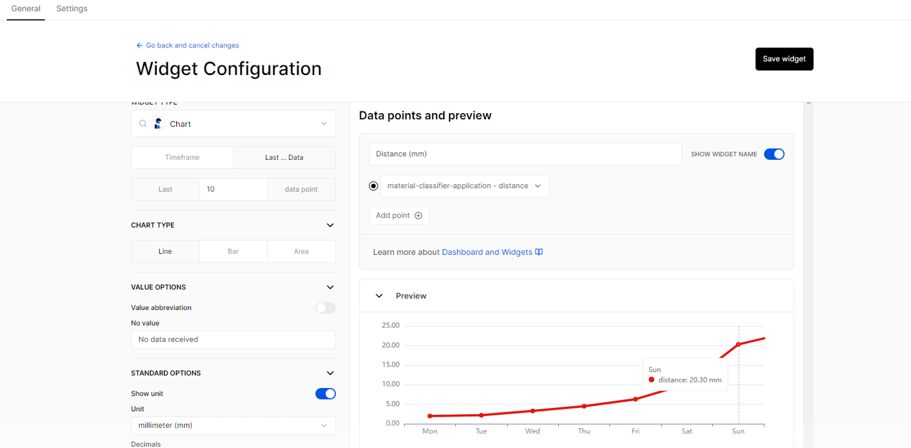Collapse the Standard Options section
The height and width of the screenshot is (448, 911).
pos(330,374)
